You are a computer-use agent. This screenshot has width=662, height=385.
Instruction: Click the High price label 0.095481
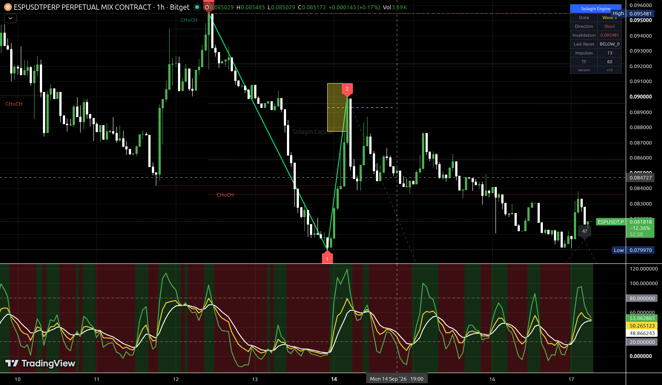click(640, 14)
